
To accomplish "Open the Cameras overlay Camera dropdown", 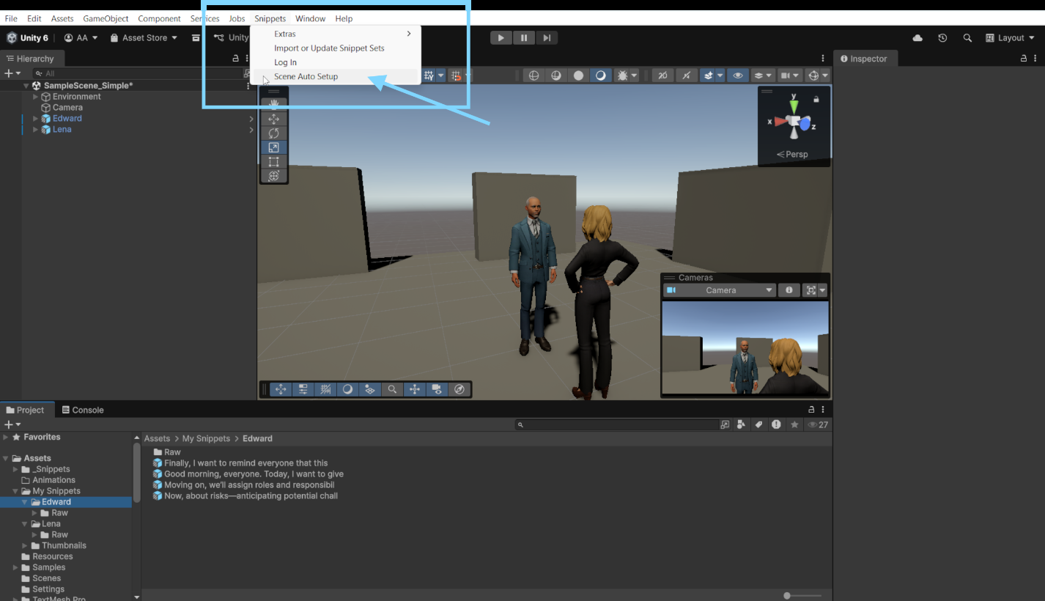I will pyautogui.click(x=720, y=290).
